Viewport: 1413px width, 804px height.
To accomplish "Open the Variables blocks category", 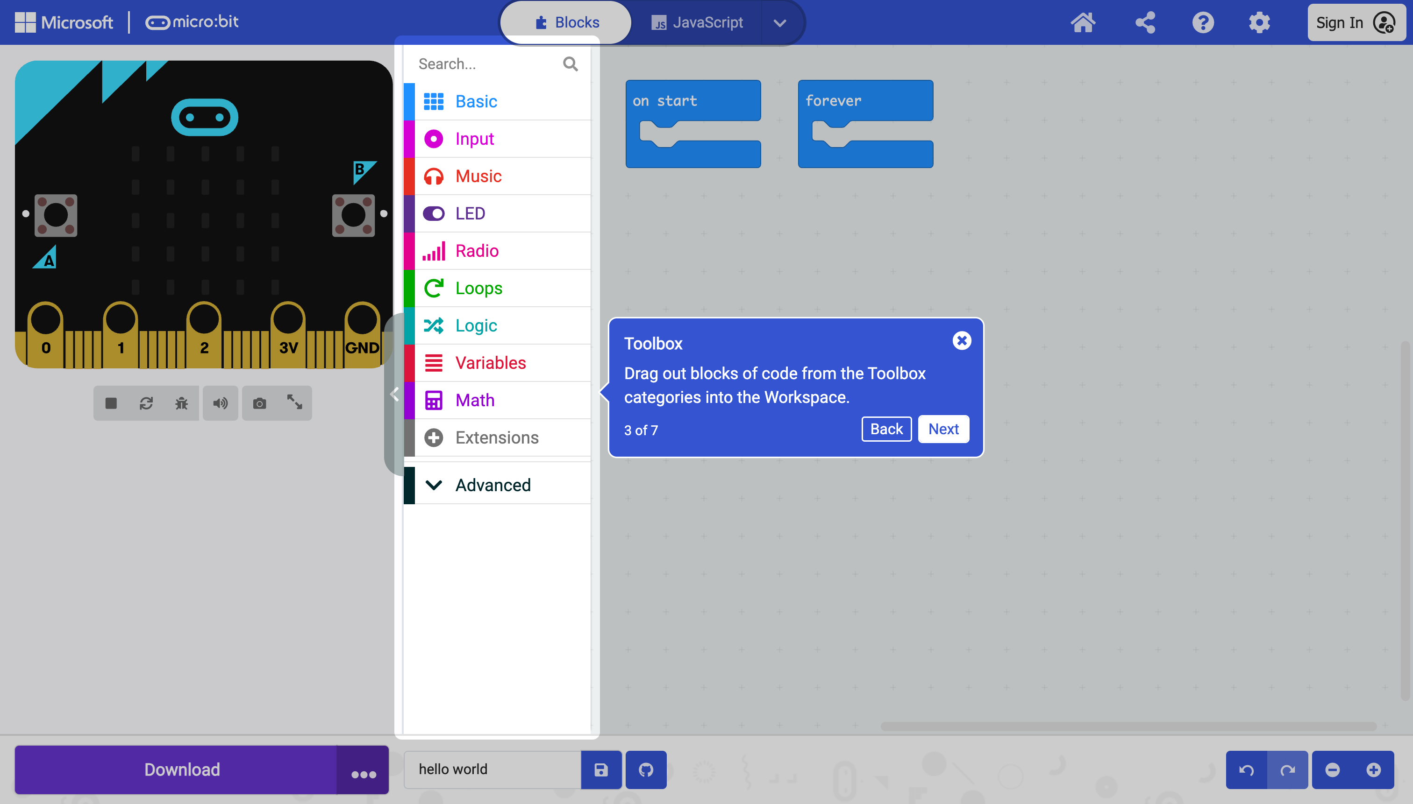I will click(x=497, y=363).
